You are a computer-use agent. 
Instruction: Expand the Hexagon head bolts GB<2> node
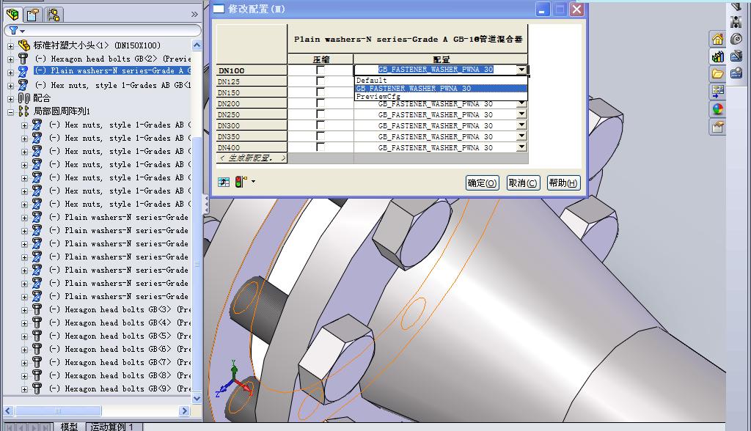pyautogui.click(x=10, y=59)
